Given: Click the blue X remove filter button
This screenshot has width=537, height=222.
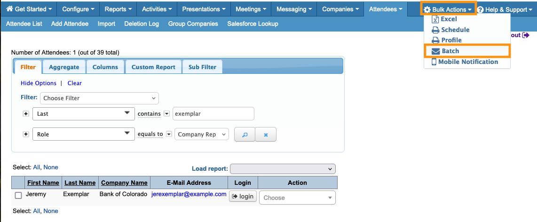Looking at the screenshot, I should click(266, 135).
